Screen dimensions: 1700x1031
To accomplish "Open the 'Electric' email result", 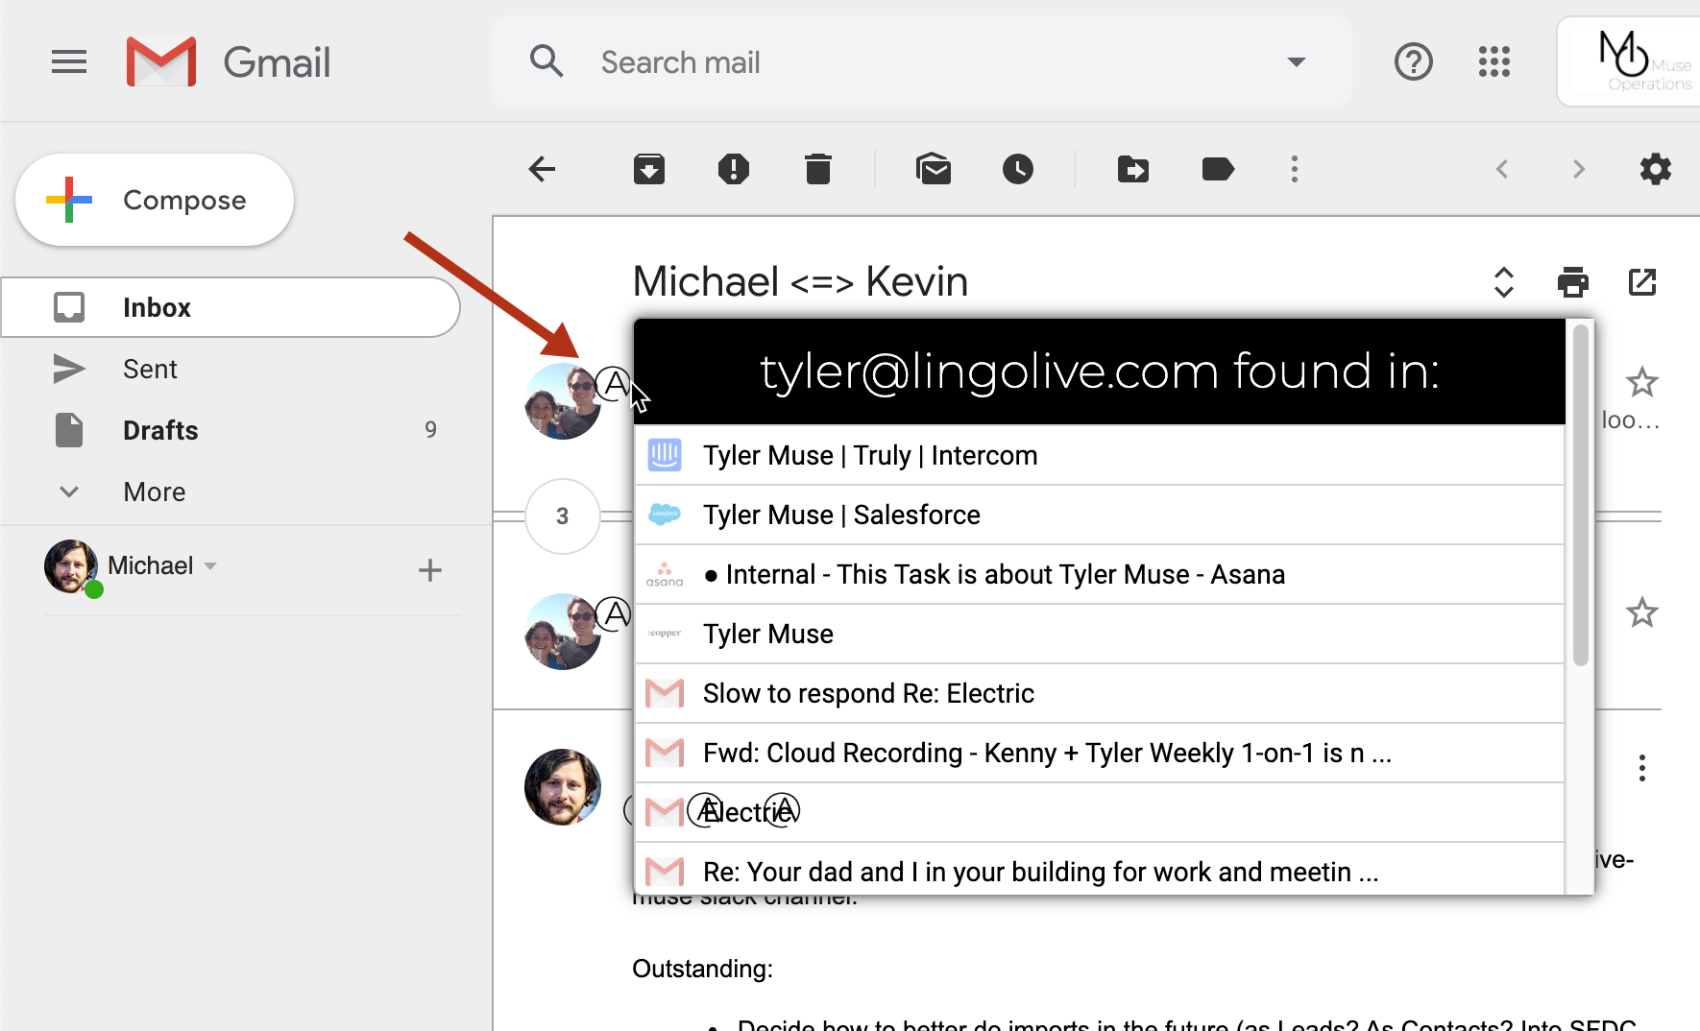I will (1100, 812).
